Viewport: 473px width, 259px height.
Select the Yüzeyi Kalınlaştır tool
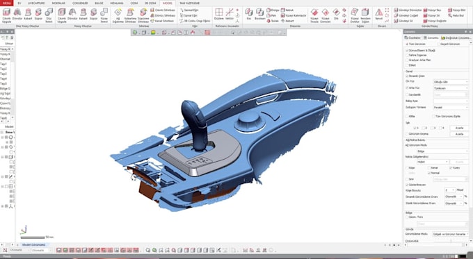point(294,15)
